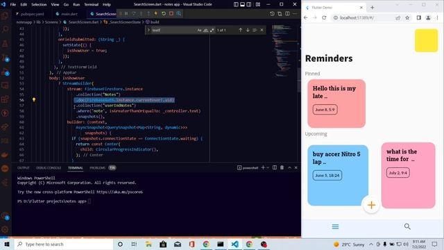The width and height of the screenshot is (444, 250).
Task: Open the Edit menu
Action: [x=24, y=5]
